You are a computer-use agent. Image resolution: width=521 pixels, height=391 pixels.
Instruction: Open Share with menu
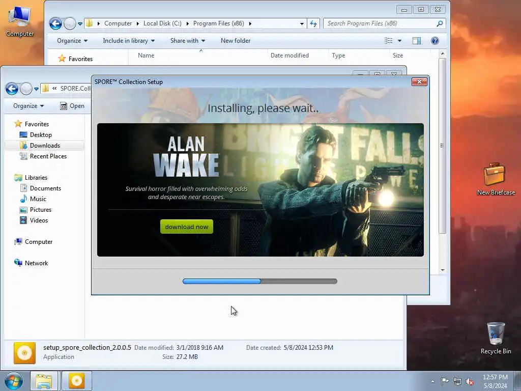click(188, 41)
